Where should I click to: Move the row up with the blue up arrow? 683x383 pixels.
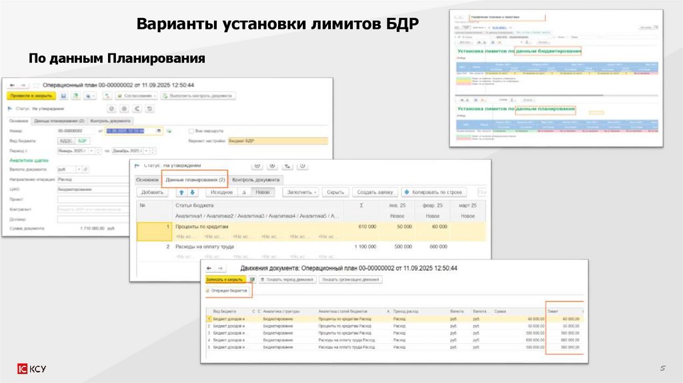pos(181,192)
